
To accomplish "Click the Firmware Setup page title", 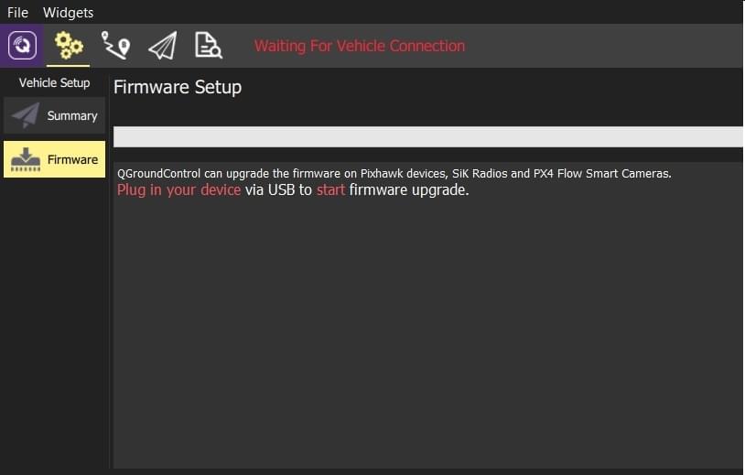I will coord(178,87).
